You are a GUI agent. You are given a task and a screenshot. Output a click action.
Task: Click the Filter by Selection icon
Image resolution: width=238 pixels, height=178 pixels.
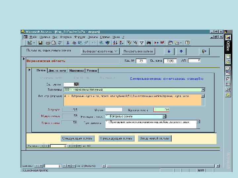129,43
